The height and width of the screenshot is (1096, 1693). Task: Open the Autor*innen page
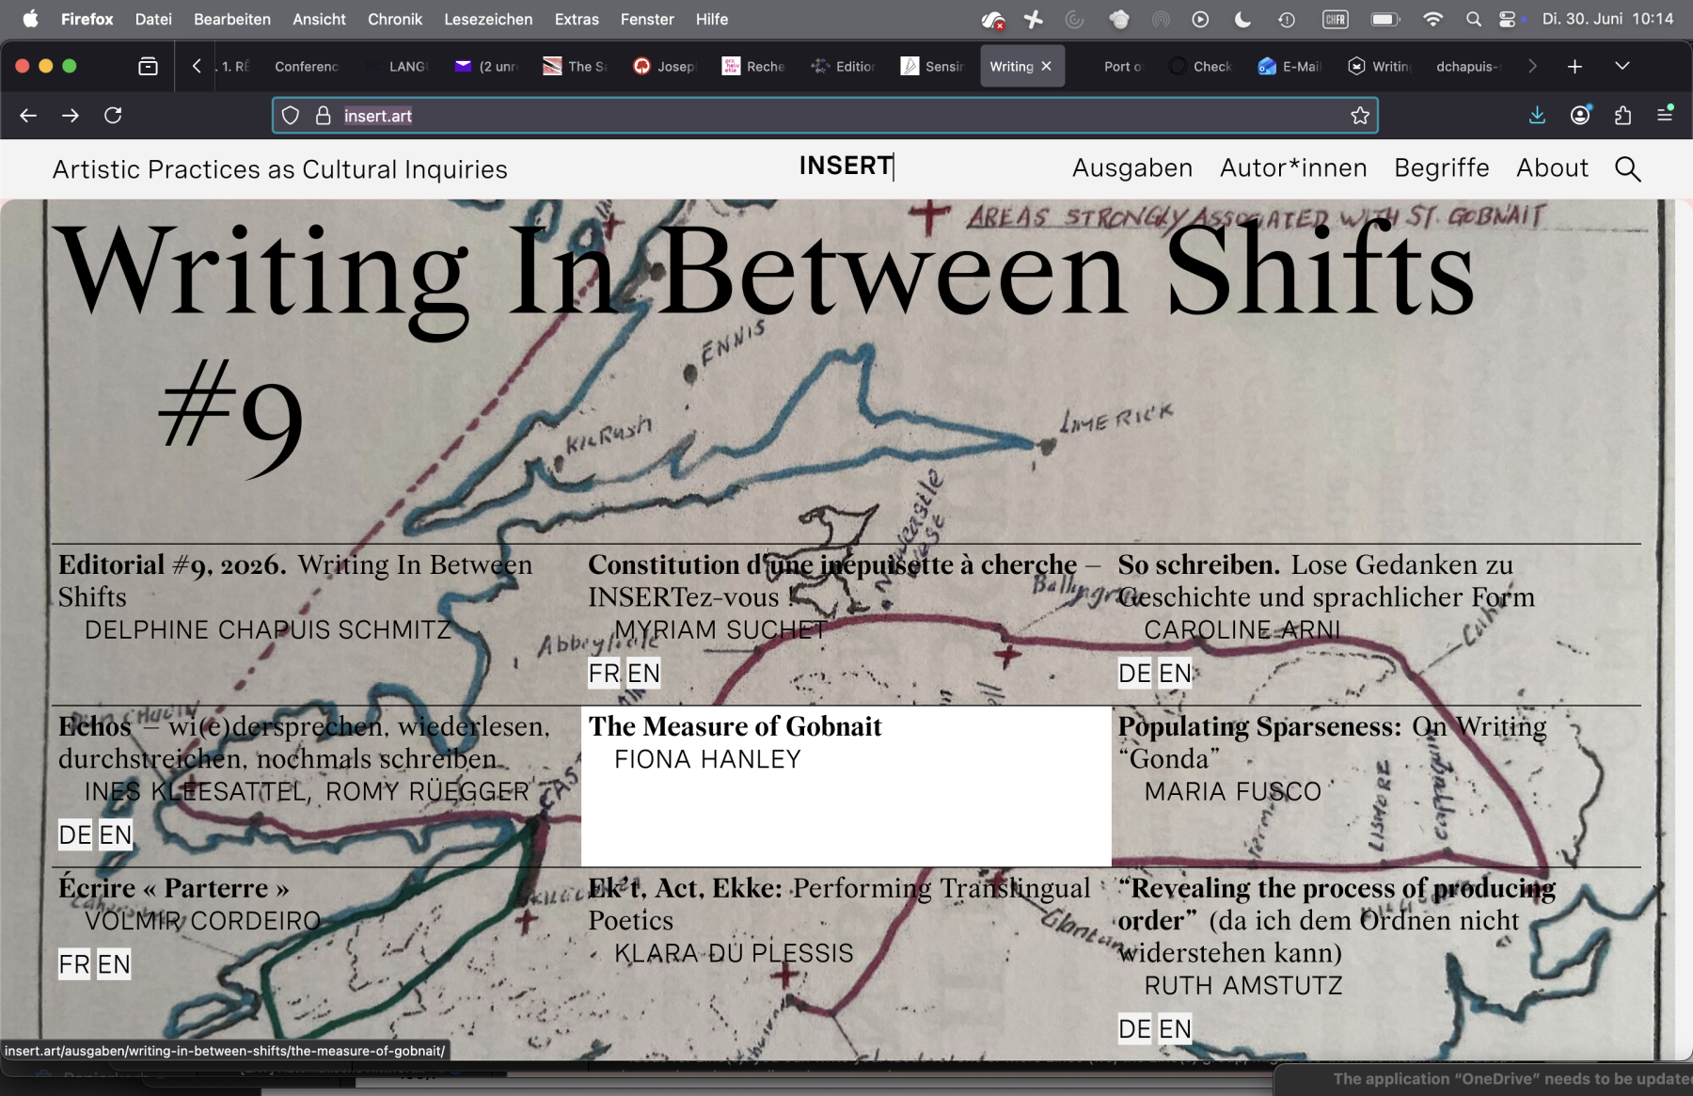click(1293, 168)
